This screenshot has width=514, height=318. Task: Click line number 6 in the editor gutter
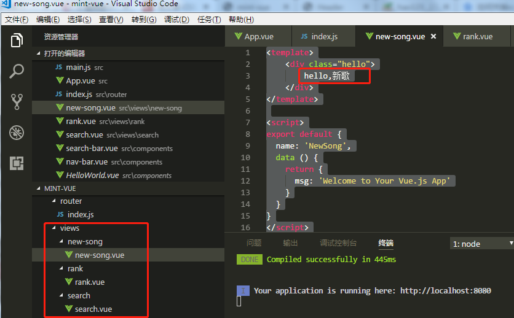click(248, 111)
